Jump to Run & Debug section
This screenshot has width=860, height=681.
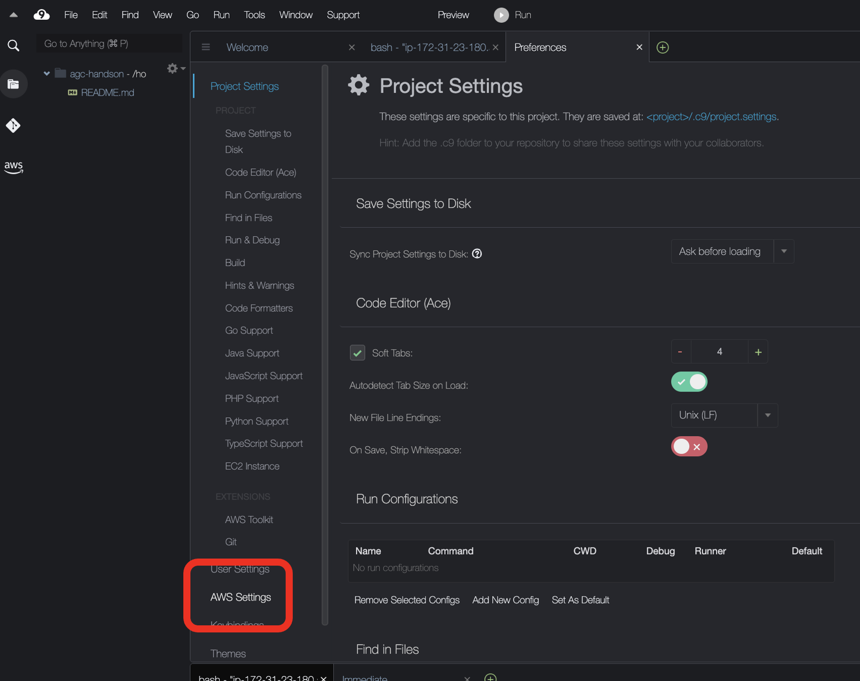click(x=252, y=240)
